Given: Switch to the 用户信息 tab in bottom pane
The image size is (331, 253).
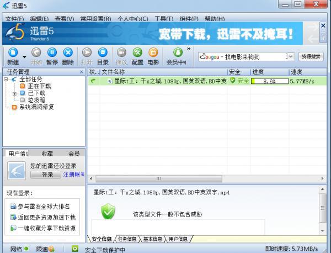Looking at the screenshot, I should pos(178,239).
